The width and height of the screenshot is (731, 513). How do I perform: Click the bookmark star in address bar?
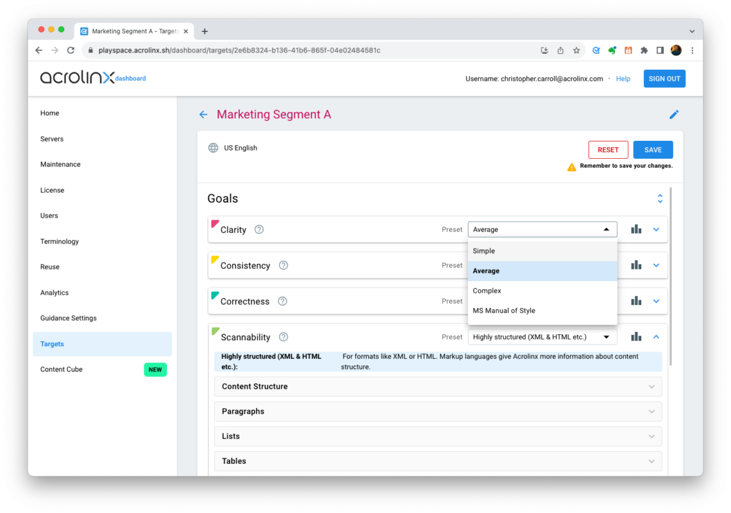pyautogui.click(x=576, y=51)
